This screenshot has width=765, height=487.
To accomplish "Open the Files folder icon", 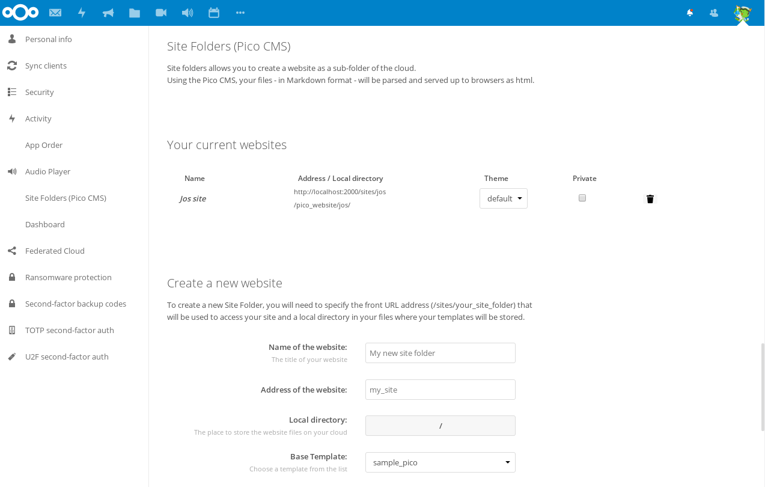I will pos(135,13).
